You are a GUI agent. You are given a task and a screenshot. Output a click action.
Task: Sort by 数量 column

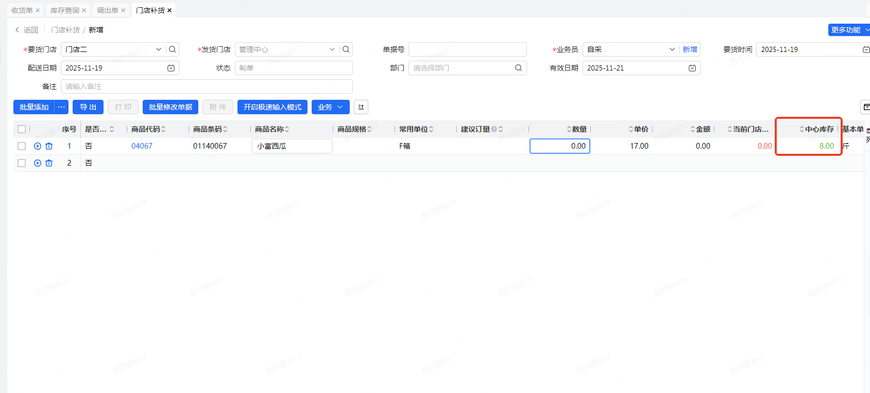pyautogui.click(x=569, y=129)
